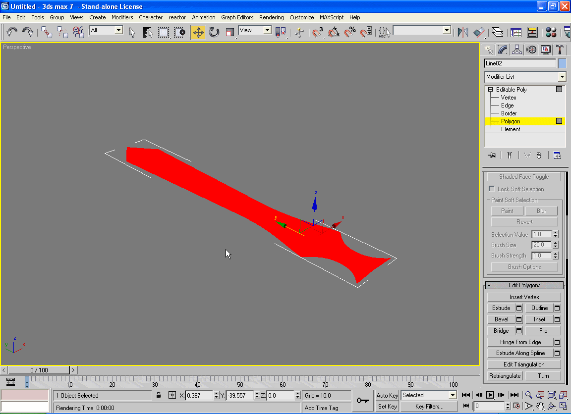Screen dimensions: 571x414
Task: Select the Vertex sub-object level
Action: (509, 98)
